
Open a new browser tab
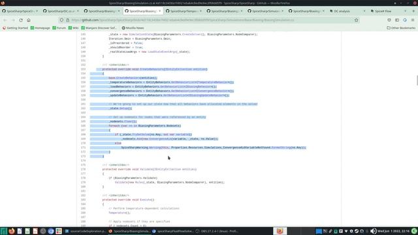[x=413, y=11]
